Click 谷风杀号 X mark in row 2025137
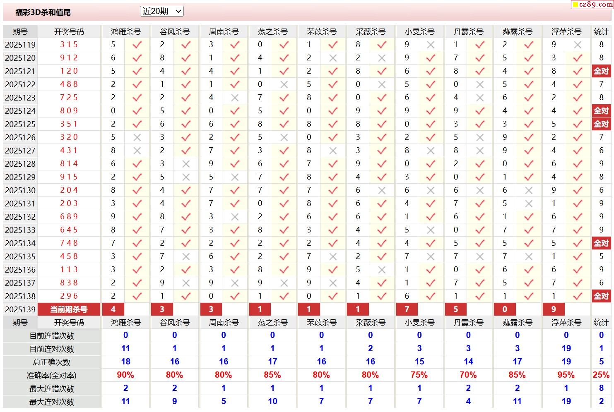Viewport: 614px width, 412px height. 186,283
